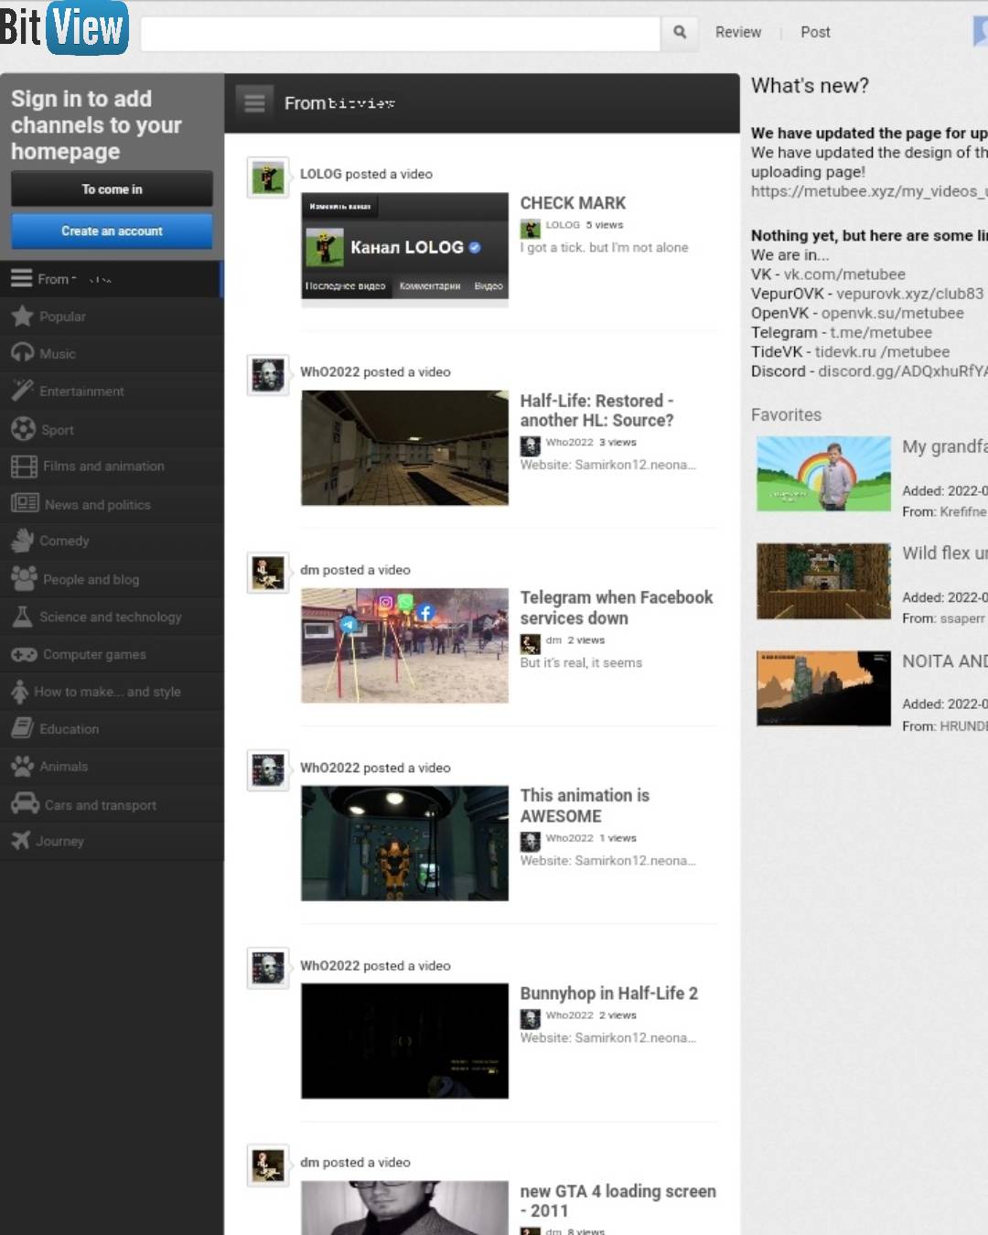The width and height of the screenshot is (988, 1235).
Task: Open the Films and animation category icon
Action: click(24, 467)
